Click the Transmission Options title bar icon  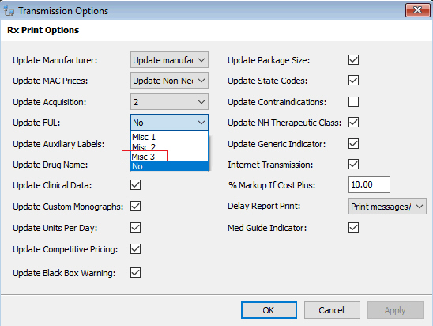pos(9,10)
